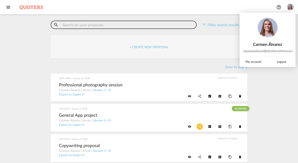This screenshot has height=163, width=298.
Task: Open Filter search results options
Action: tap(221, 25)
